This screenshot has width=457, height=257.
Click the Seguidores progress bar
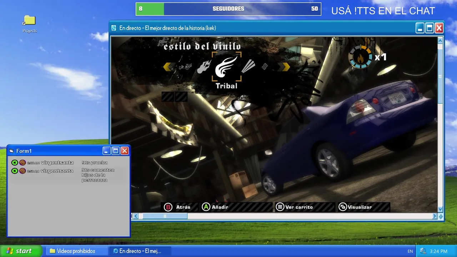coord(228,9)
